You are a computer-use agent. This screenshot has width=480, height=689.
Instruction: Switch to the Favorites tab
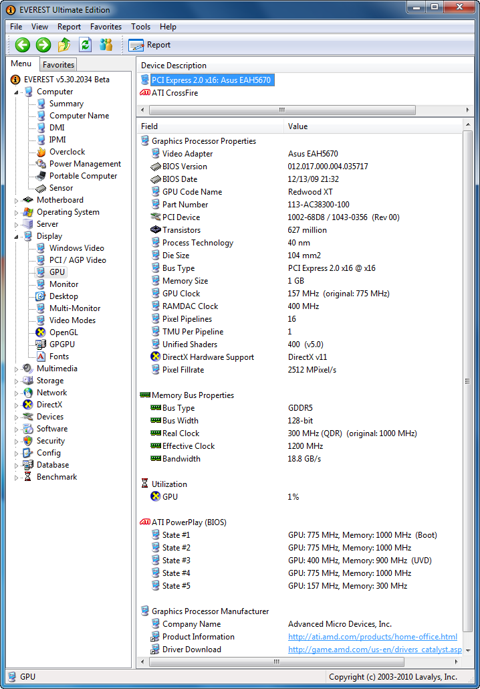pos(58,65)
